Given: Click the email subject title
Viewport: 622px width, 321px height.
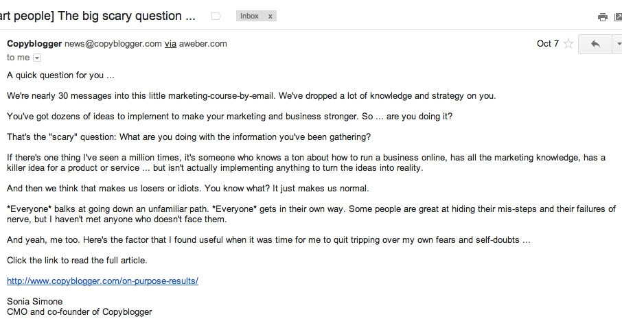Looking at the screenshot, I should tap(97, 16).
